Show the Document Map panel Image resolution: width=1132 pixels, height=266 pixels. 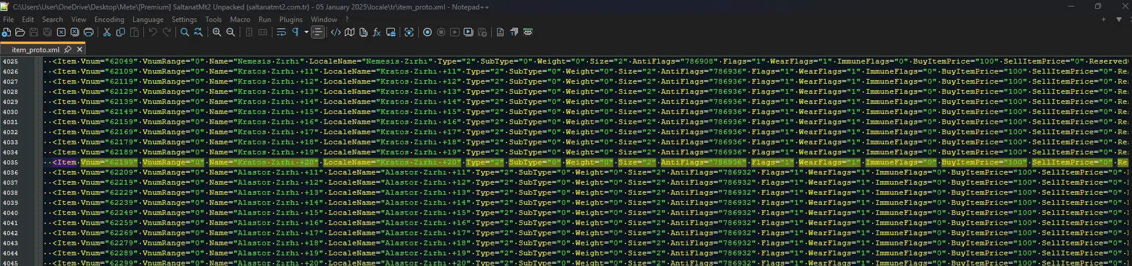point(350,32)
